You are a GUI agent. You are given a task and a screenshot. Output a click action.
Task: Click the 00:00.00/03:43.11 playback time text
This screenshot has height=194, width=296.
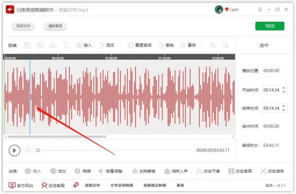point(213,150)
